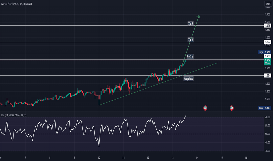This screenshot has height=161, width=273.
Task: Select the Entry label
Action: tap(190, 56)
